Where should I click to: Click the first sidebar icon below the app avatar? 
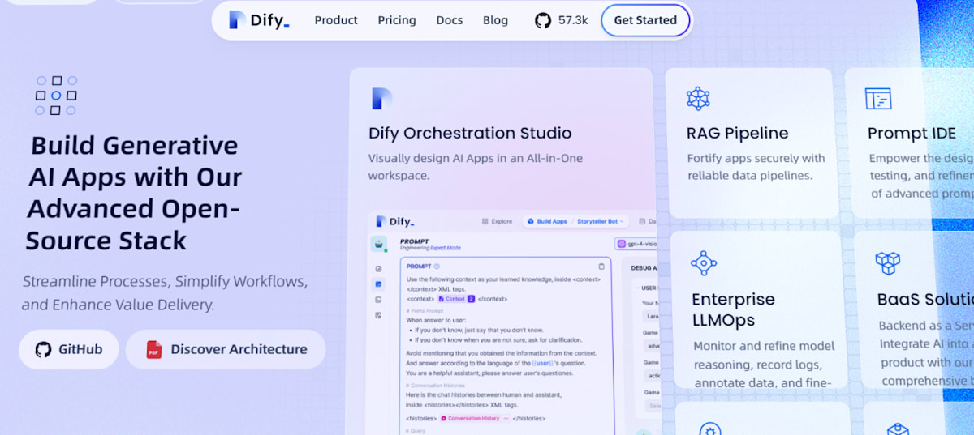[378, 268]
